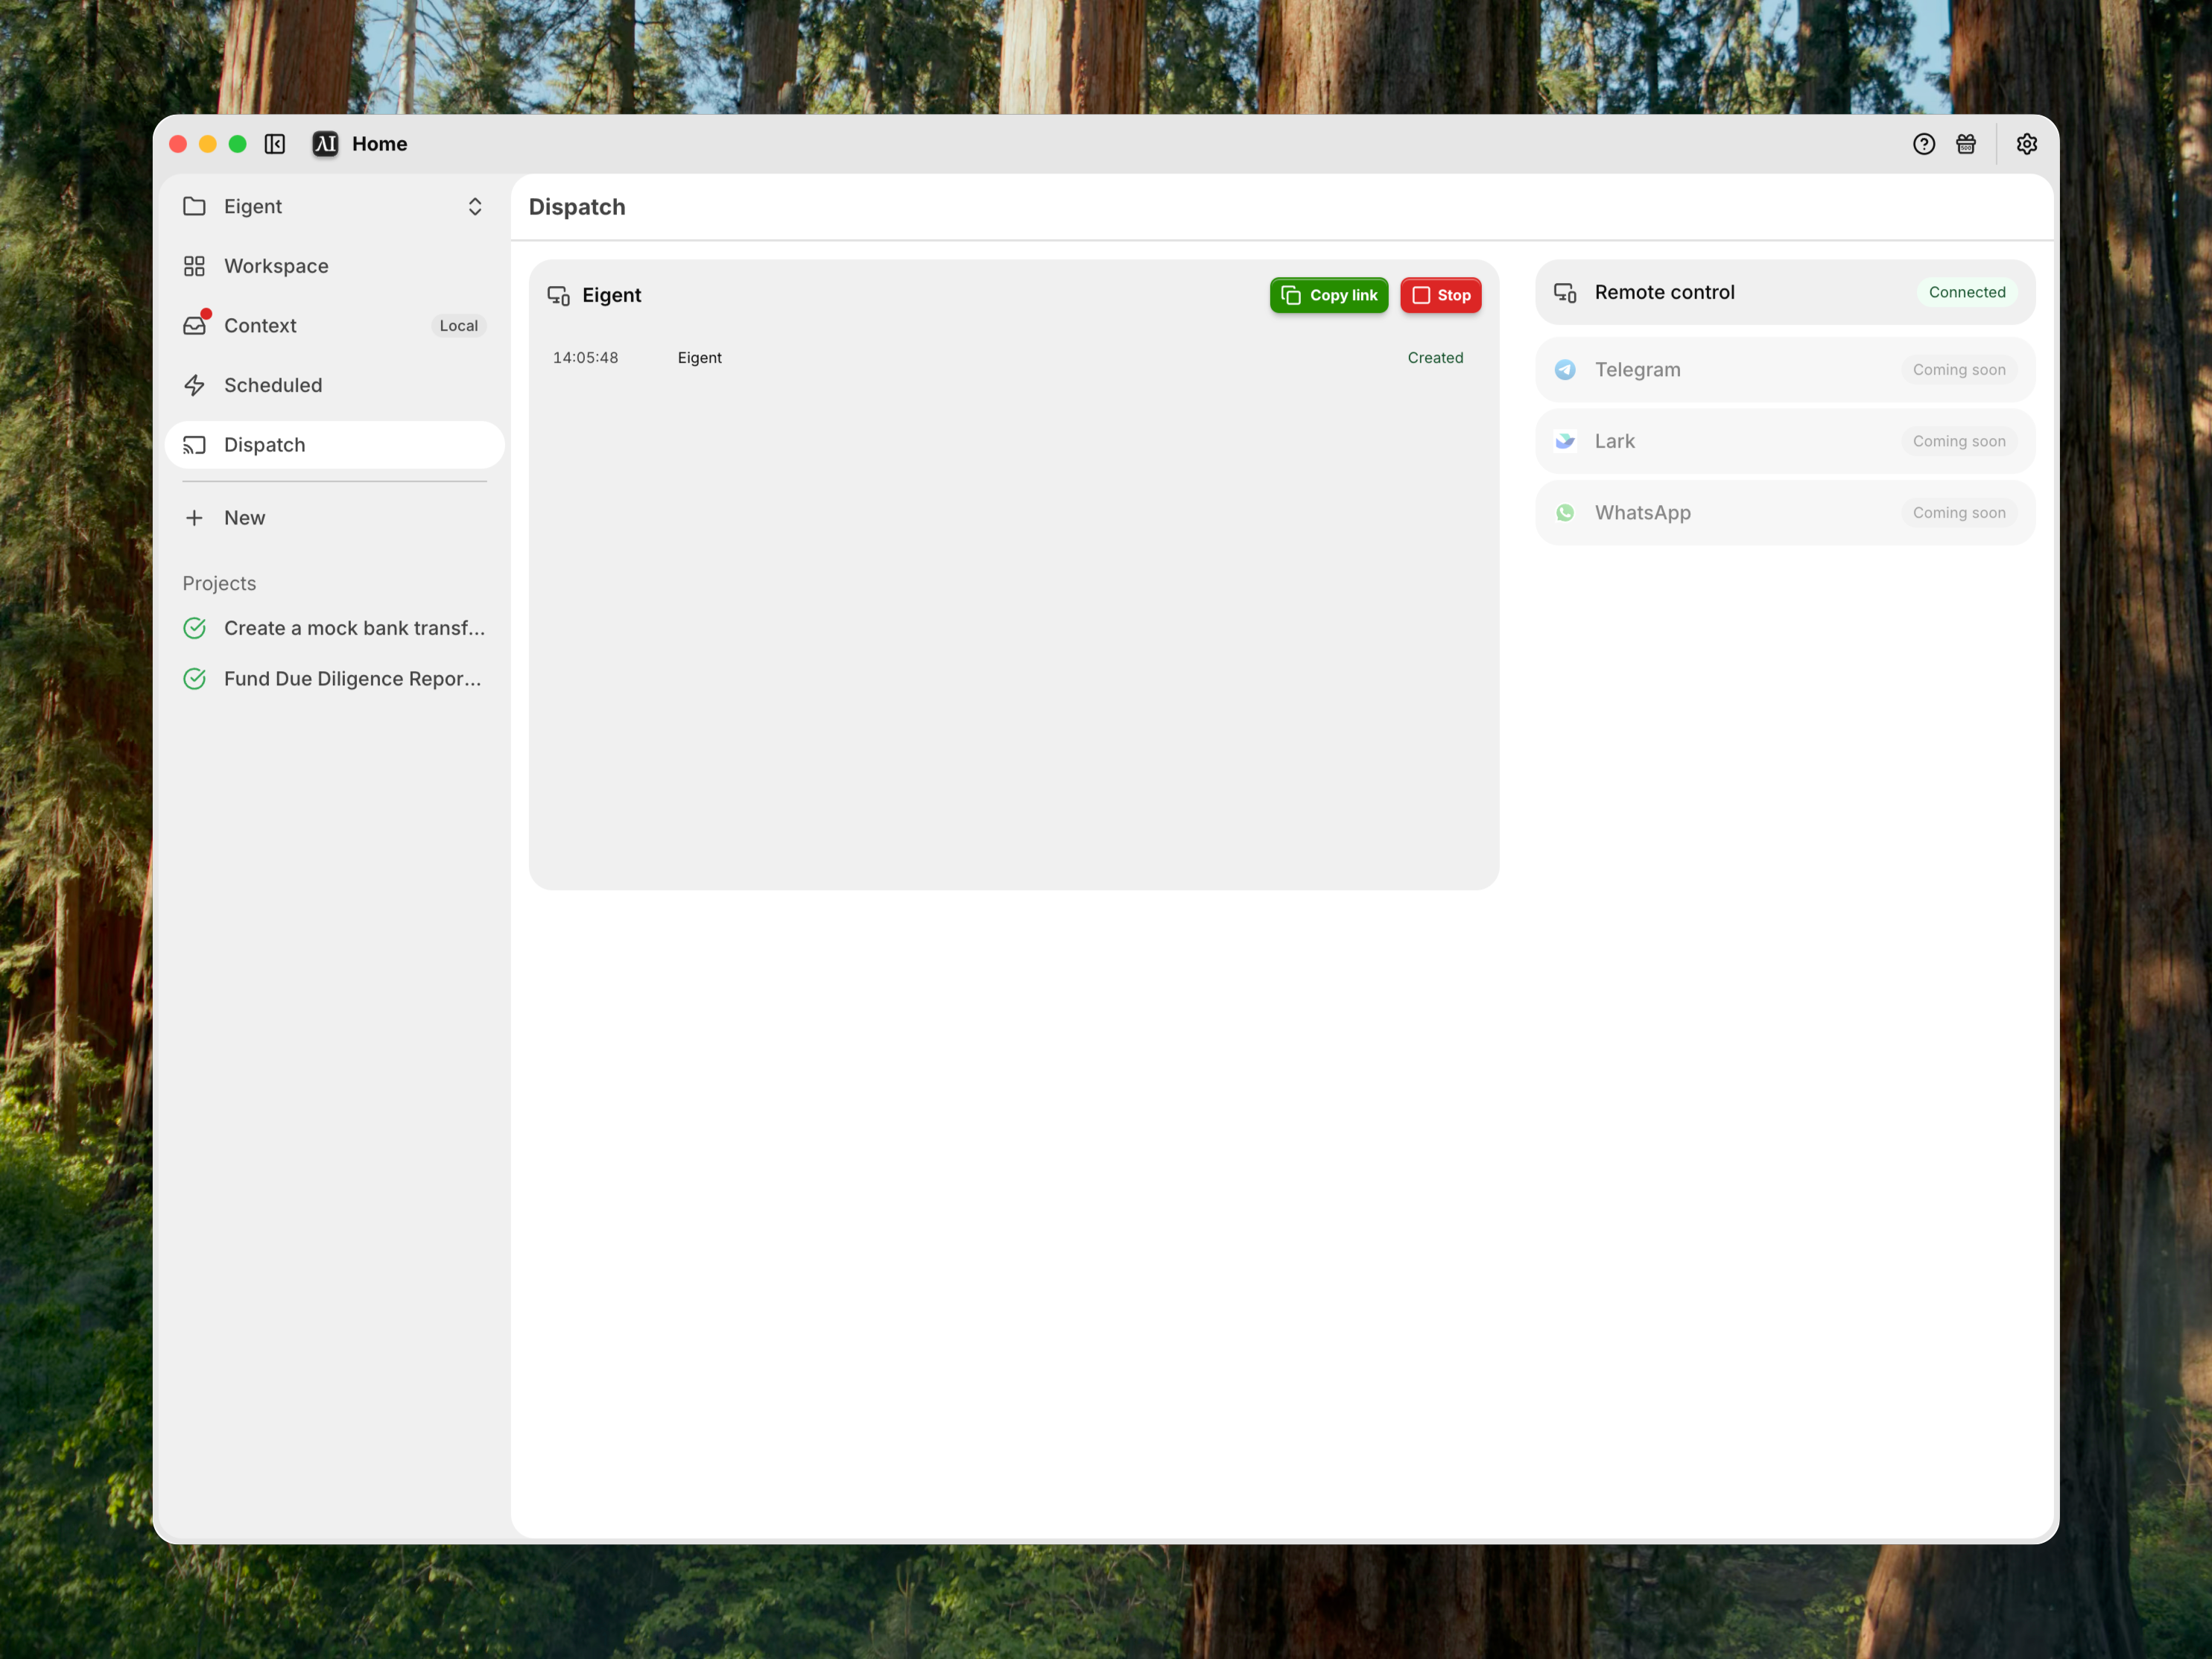Viewport: 2212px width, 1659px height.
Task: Open the gift rewards icon
Action: pyautogui.click(x=1966, y=144)
